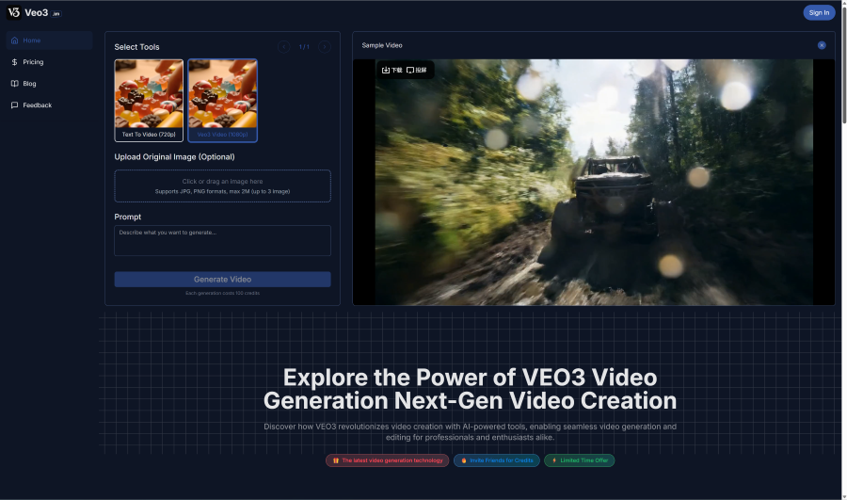Click the '1 / 1' page indicator
Image resolution: width=847 pixels, height=500 pixels.
click(304, 47)
